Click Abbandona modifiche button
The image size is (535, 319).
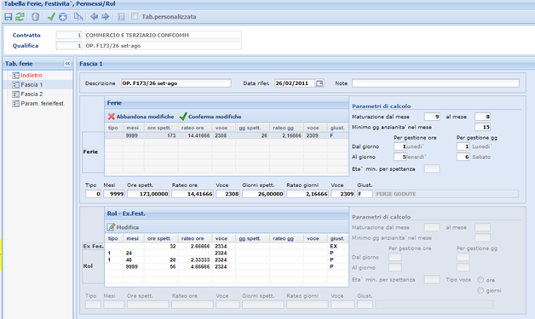click(141, 117)
